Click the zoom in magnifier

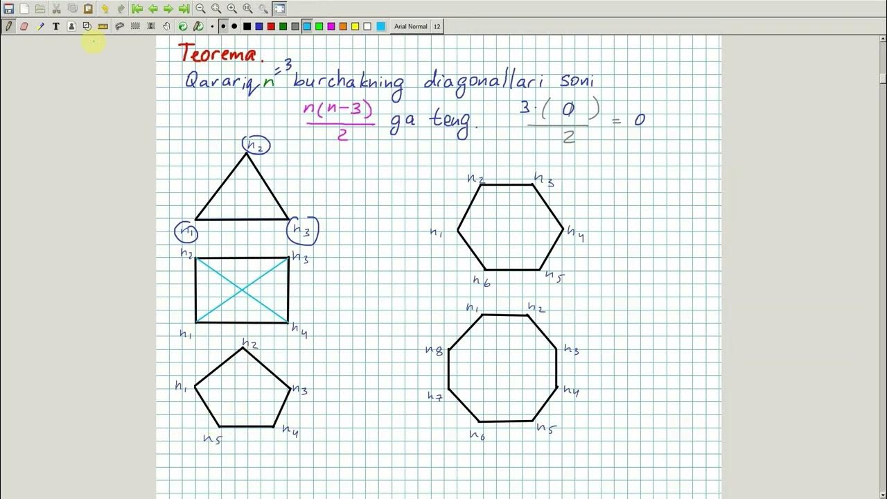(232, 8)
